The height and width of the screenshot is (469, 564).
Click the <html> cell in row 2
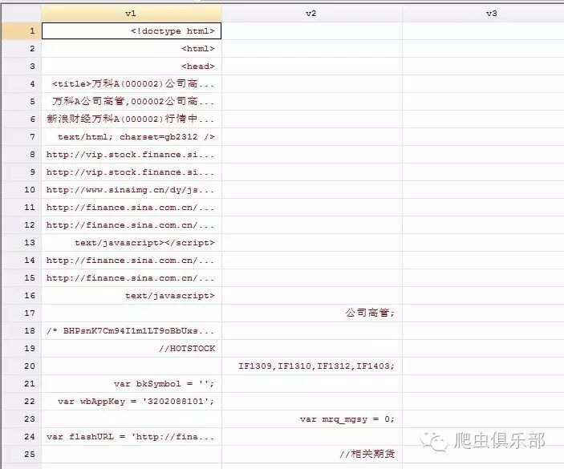(x=132, y=49)
